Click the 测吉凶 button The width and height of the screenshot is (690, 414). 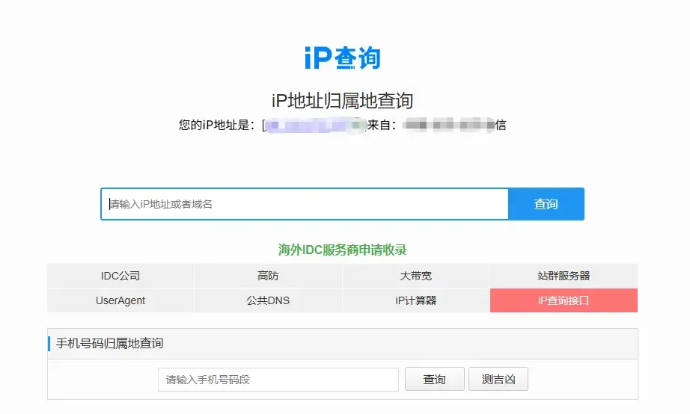point(498,380)
